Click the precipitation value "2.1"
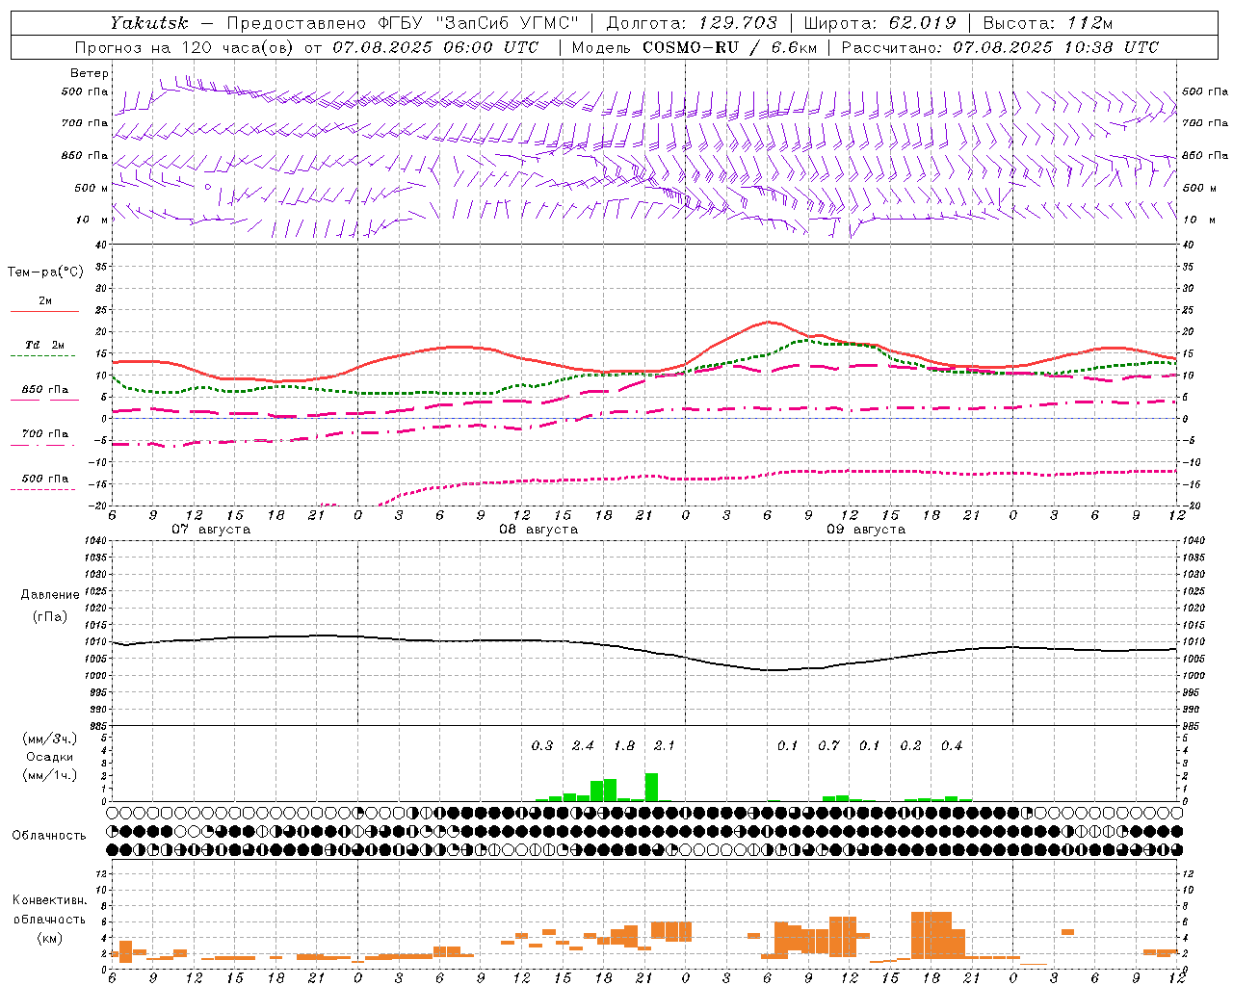1233x986 pixels. point(665,745)
